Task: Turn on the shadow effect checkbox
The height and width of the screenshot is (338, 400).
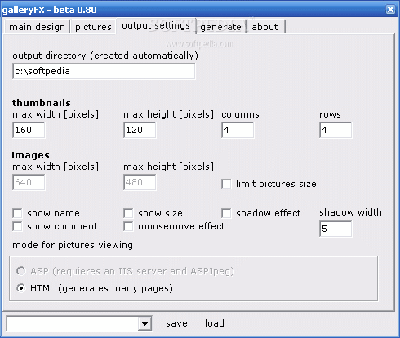Action: 226,213
